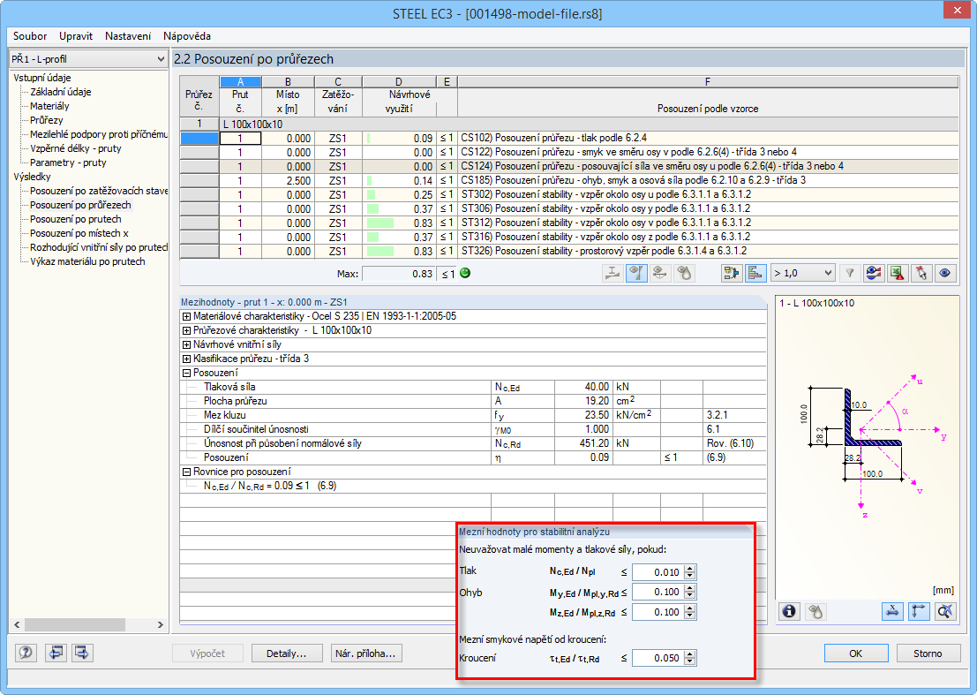Select the ST326 prostorový vzpěr row
The height and width of the screenshot is (695, 977).
pyautogui.click(x=569, y=251)
